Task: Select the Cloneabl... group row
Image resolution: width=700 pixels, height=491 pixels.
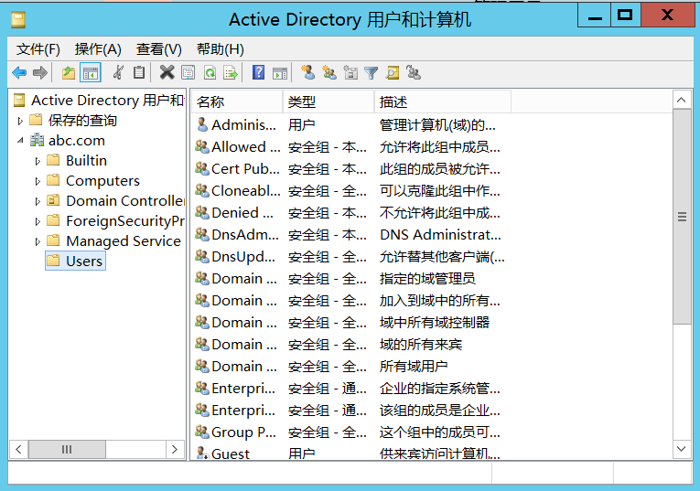Action: pyautogui.click(x=346, y=191)
